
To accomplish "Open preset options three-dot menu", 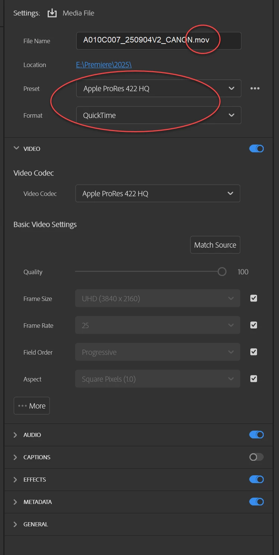I will (x=255, y=89).
